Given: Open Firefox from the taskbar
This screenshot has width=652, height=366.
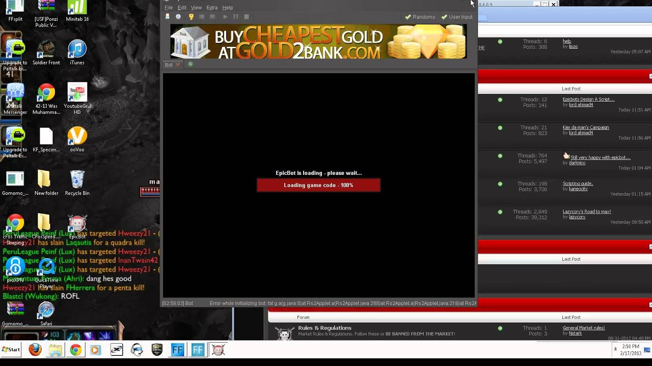Looking at the screenshot, I should [x=35, y=350].
